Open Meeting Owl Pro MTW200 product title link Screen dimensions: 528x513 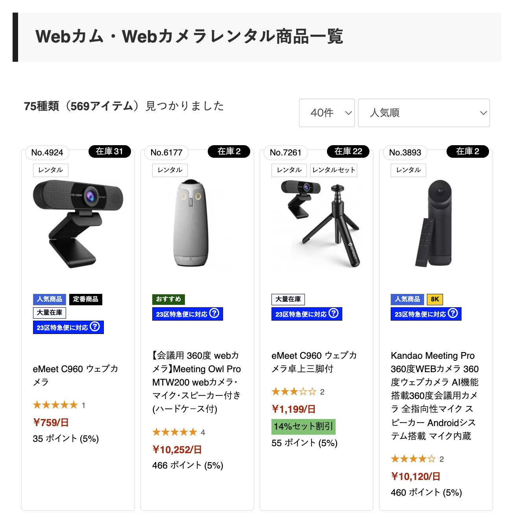pos(196,382)
